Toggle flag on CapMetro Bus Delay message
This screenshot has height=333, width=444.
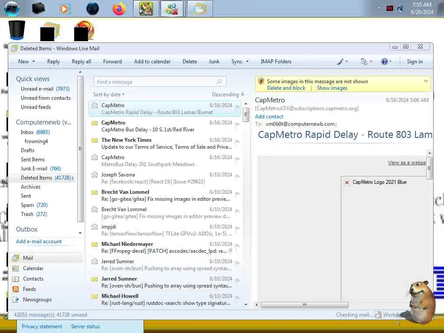[x=237, y=124]
